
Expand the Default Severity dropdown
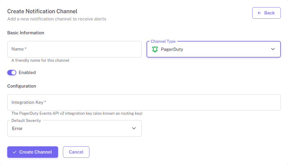[x=74, y=129]
